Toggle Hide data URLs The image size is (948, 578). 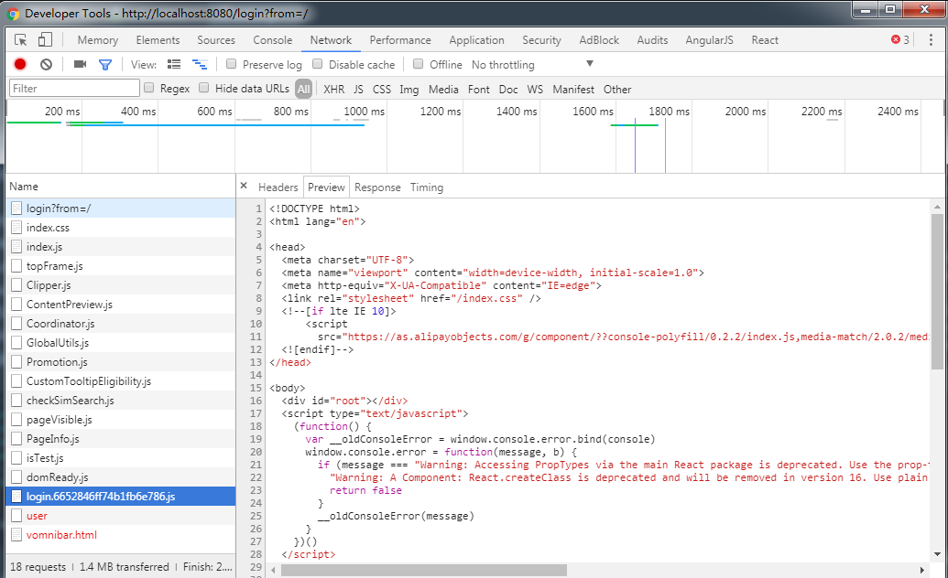202,89
